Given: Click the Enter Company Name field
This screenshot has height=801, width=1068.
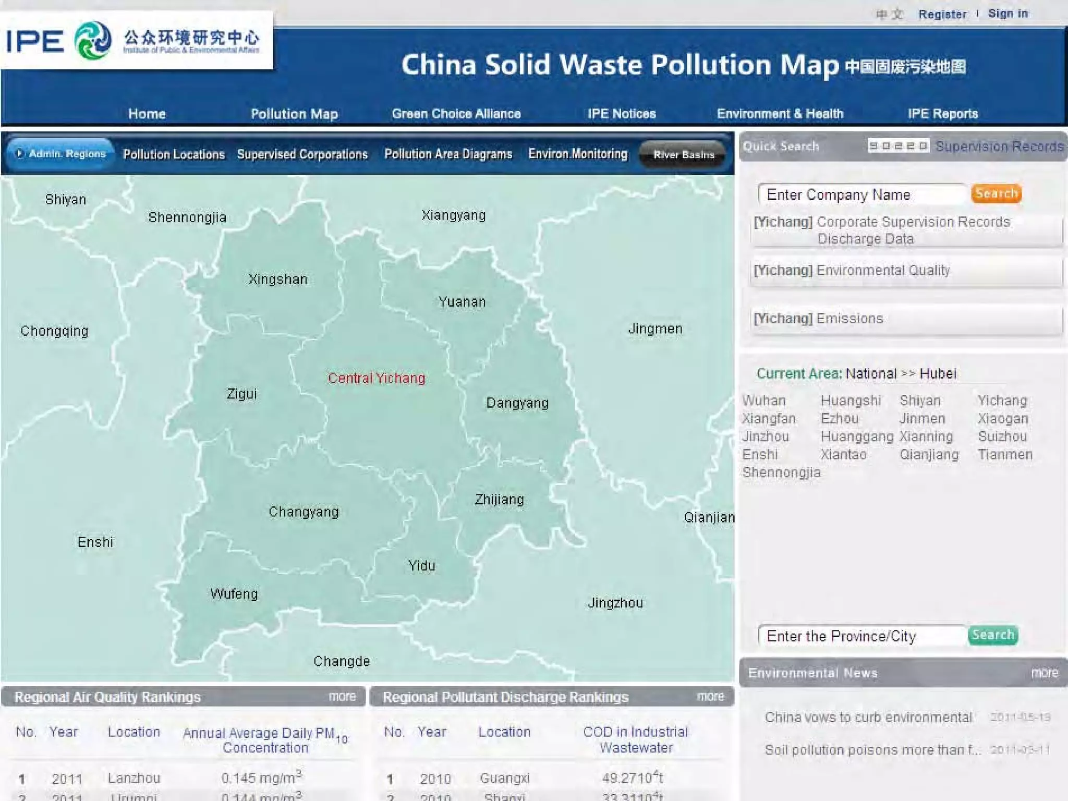Looking at the screenshot, I should 863,195.
